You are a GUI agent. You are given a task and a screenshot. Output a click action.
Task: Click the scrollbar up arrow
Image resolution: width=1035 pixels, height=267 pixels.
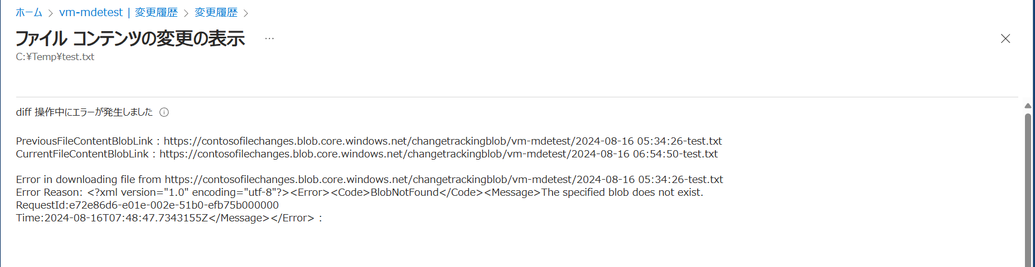[x=1028, y=106]
